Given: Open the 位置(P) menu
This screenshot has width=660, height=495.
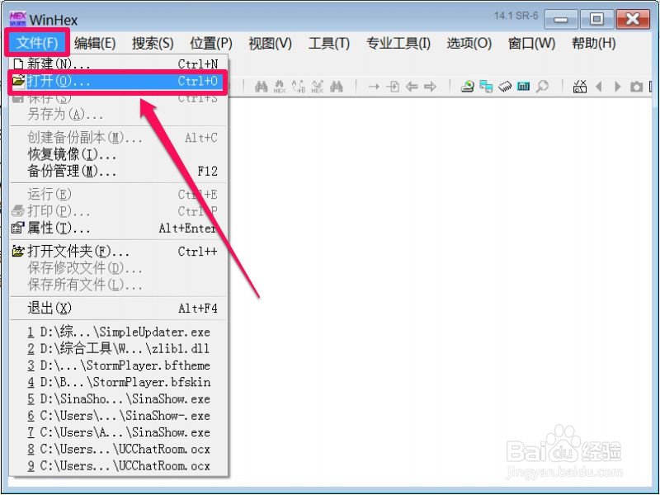Looking at the screenshot, I should pyautogui.click(x=211, y=43).
